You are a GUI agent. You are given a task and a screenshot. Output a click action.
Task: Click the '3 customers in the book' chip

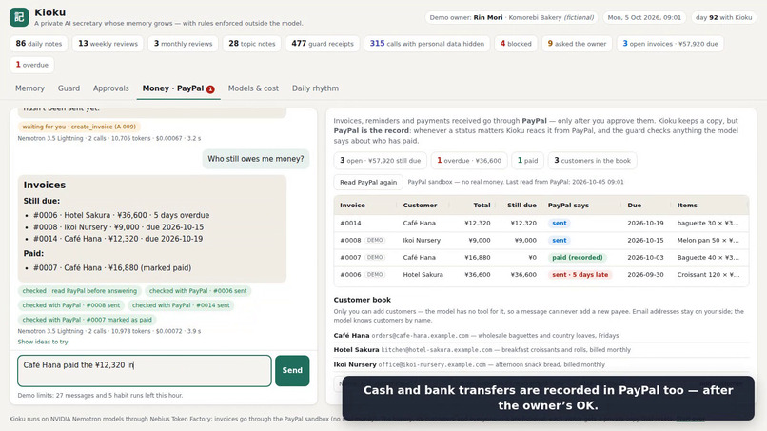[592, 161]
